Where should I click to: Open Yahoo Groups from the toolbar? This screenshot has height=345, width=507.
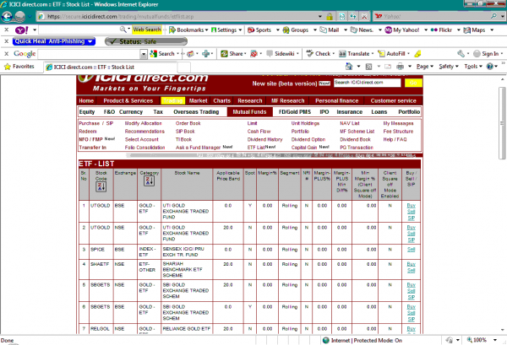pos(296,30)
